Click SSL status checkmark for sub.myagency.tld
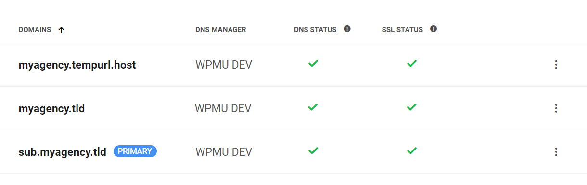This screenshot has height=185, width=587. [x=411, y=150]
